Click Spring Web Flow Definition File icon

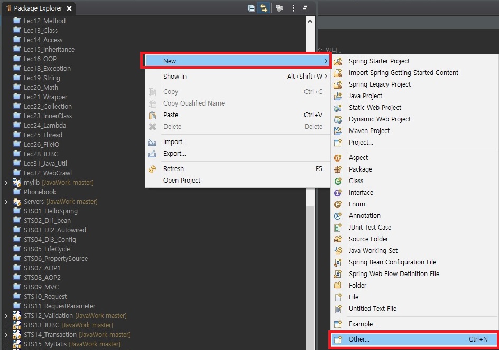338,273
